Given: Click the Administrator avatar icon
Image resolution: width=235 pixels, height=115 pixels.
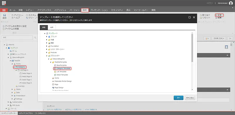Looking at the screenshot, I should [x=231, y=3].
